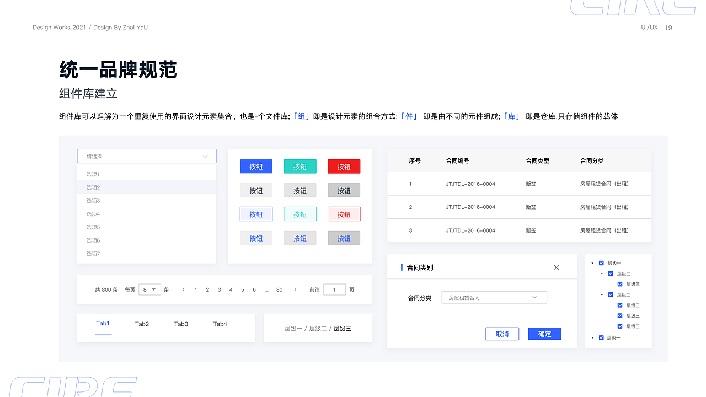Image resolution: width=706 pixels, height=397 pixels.
Task: Jump to last page 80
Action: (280, 289)
